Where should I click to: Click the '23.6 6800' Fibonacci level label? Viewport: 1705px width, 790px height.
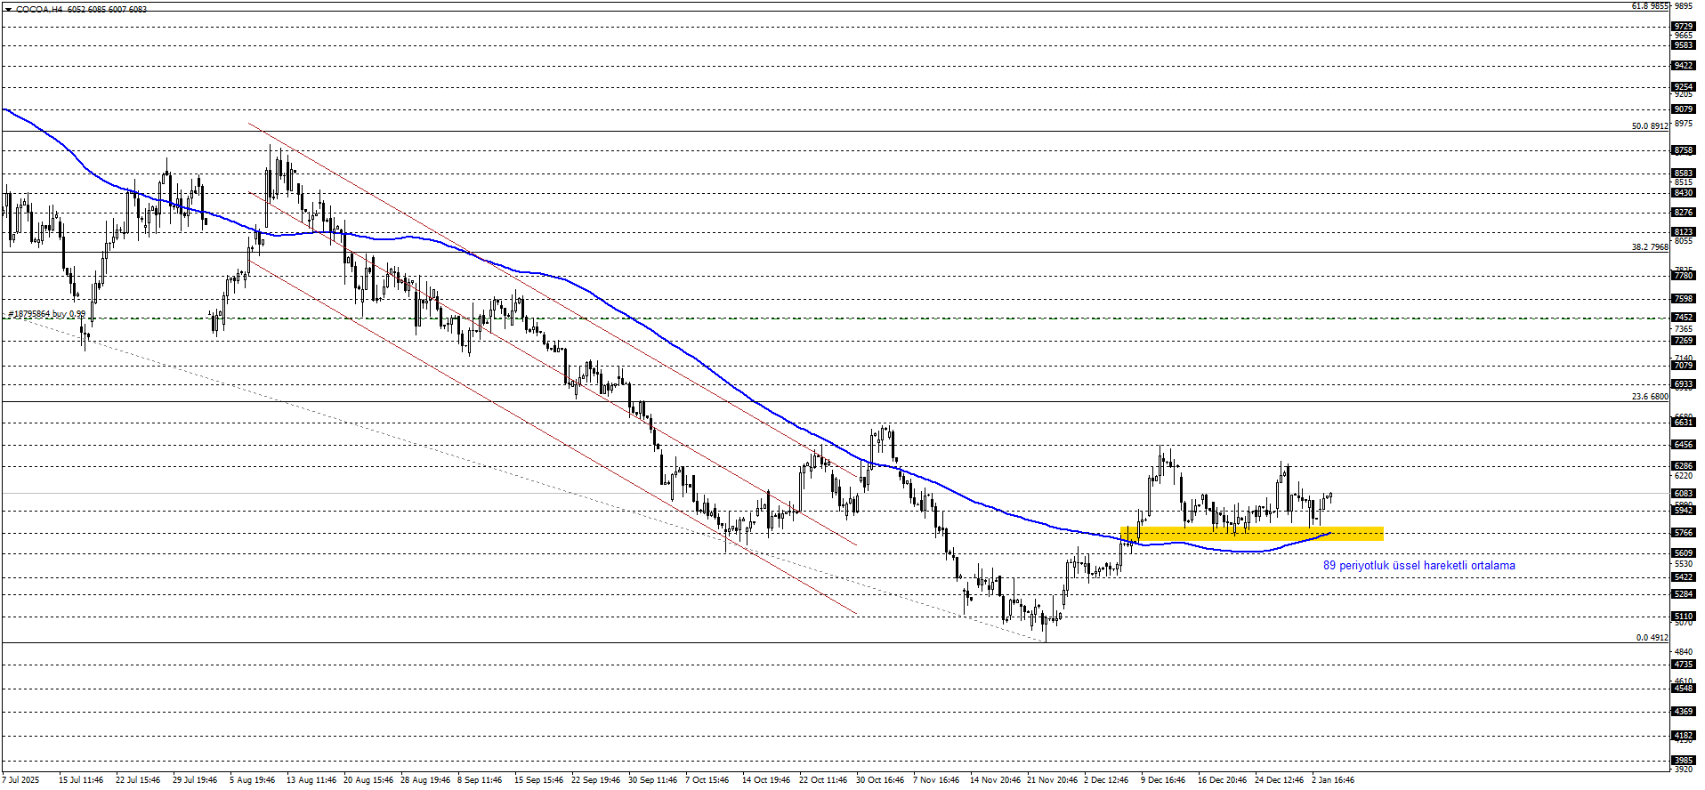tap(1649, 397)
